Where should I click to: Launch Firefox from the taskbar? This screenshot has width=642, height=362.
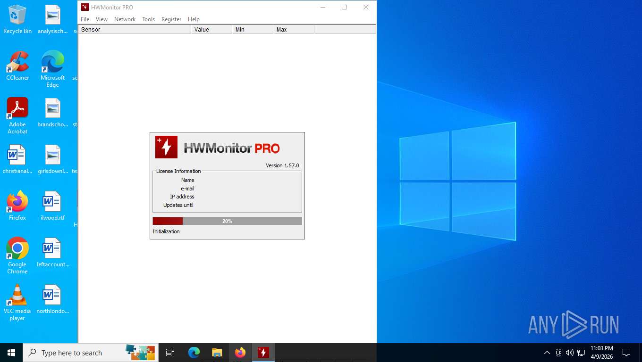point(240,353)
